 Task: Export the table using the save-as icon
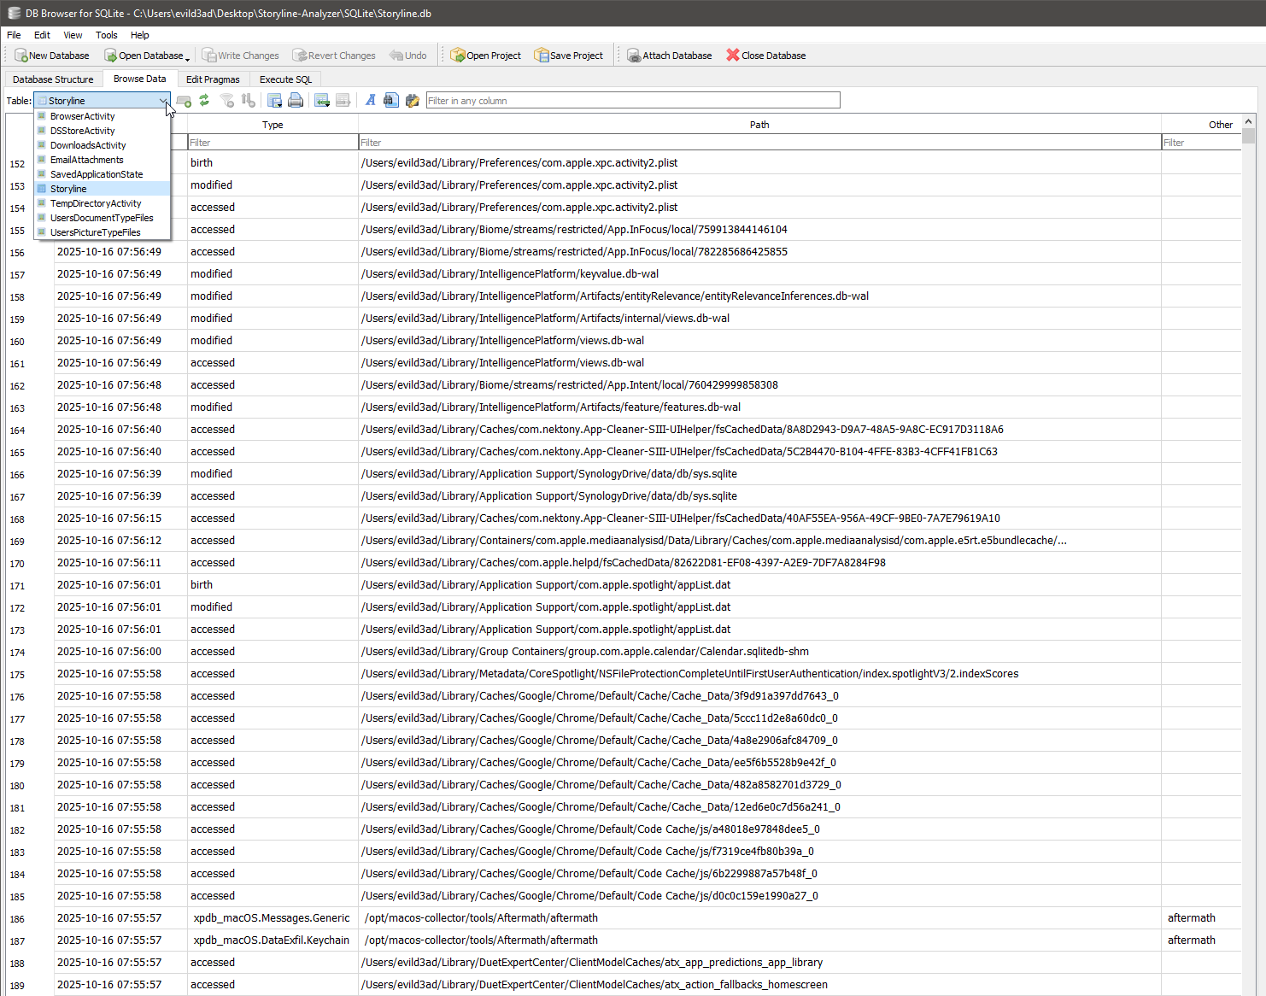(x=274, y=100)
